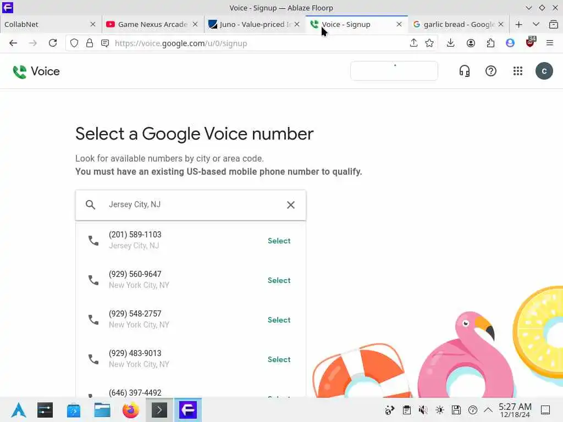Click the search magnifier icon

tap(91, 205)
